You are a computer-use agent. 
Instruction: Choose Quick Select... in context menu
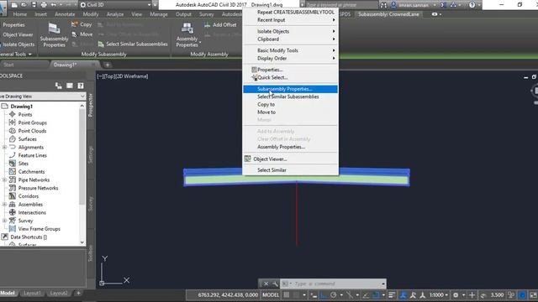tap(291, 77)
